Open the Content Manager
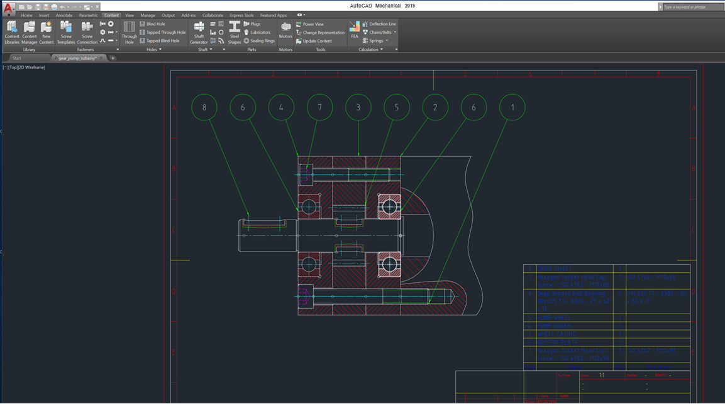725x404 pixels. coord(30,32)
